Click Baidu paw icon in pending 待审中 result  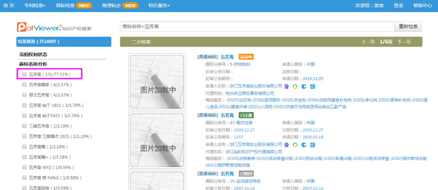tap(287, 86)
